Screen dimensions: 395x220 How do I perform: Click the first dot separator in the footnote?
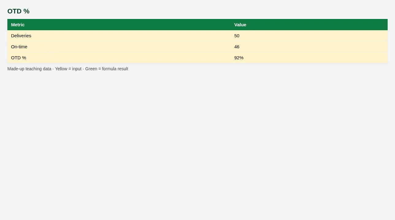click(53, 69)
